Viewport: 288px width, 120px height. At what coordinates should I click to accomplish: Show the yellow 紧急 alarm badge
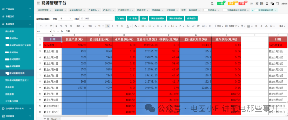231,3
